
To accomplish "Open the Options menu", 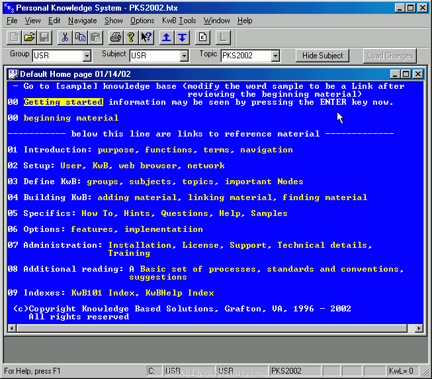I will 142,21.
